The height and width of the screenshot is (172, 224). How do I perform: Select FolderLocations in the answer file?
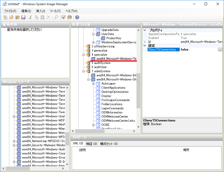112,104
